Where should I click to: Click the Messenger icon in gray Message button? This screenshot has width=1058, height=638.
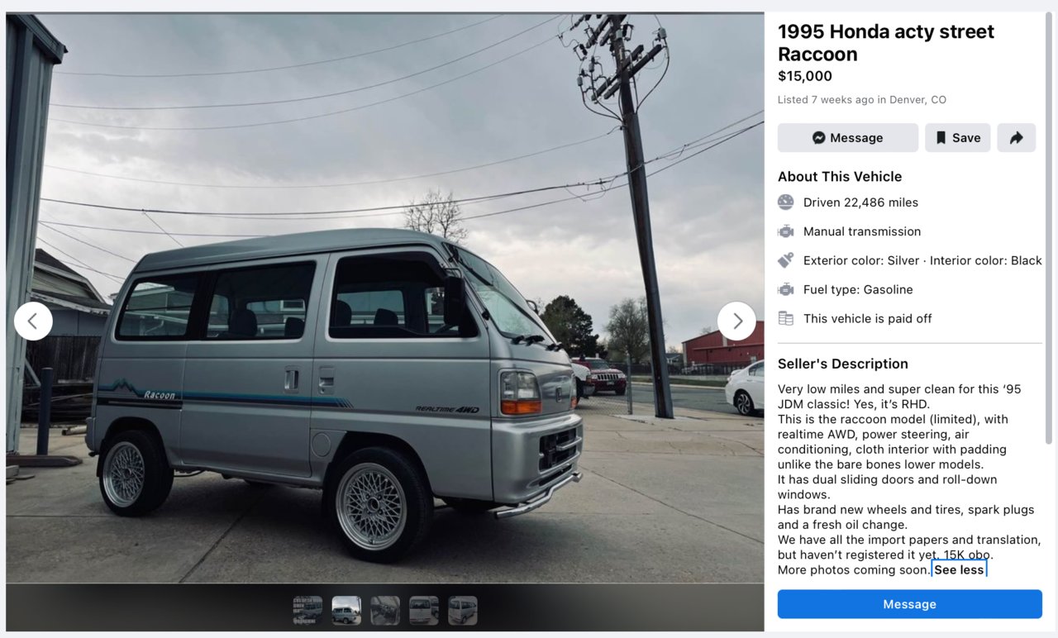(x=818, y=138)
